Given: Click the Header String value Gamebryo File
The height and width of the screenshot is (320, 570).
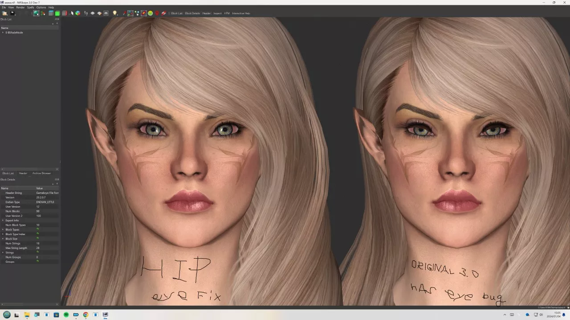Looking at the screenshot, I should click(47, 193).
